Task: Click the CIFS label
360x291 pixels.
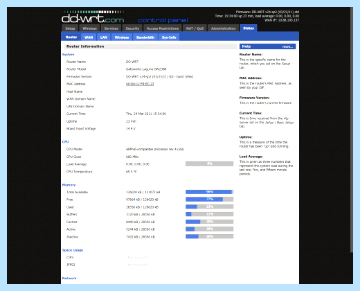Action: (x=70, y=257)
